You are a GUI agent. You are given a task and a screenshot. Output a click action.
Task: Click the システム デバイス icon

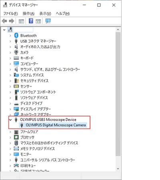16,75
